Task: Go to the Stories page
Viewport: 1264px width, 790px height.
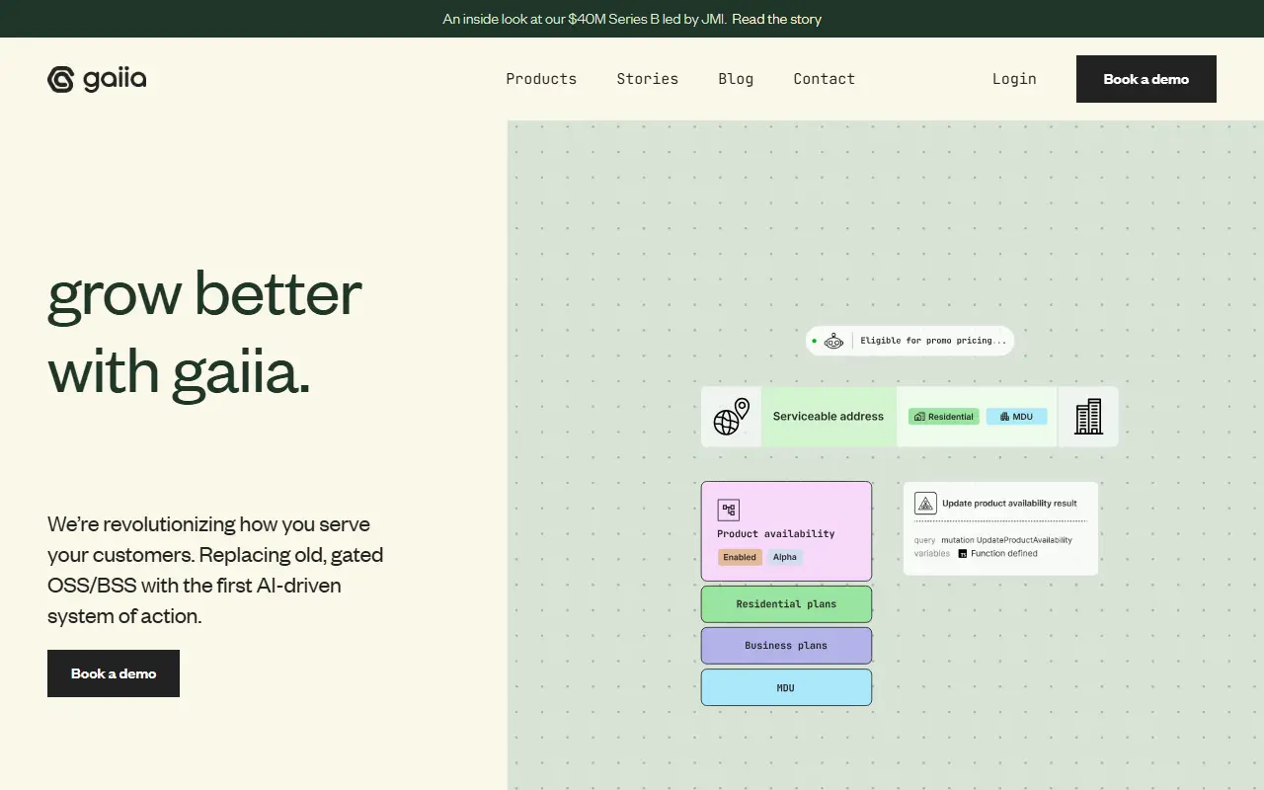Action: coord(648,79)
